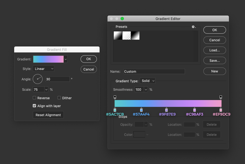Click the Reset Alignment button
Viewport: 245px width, 164px height.
click(48, 115)
